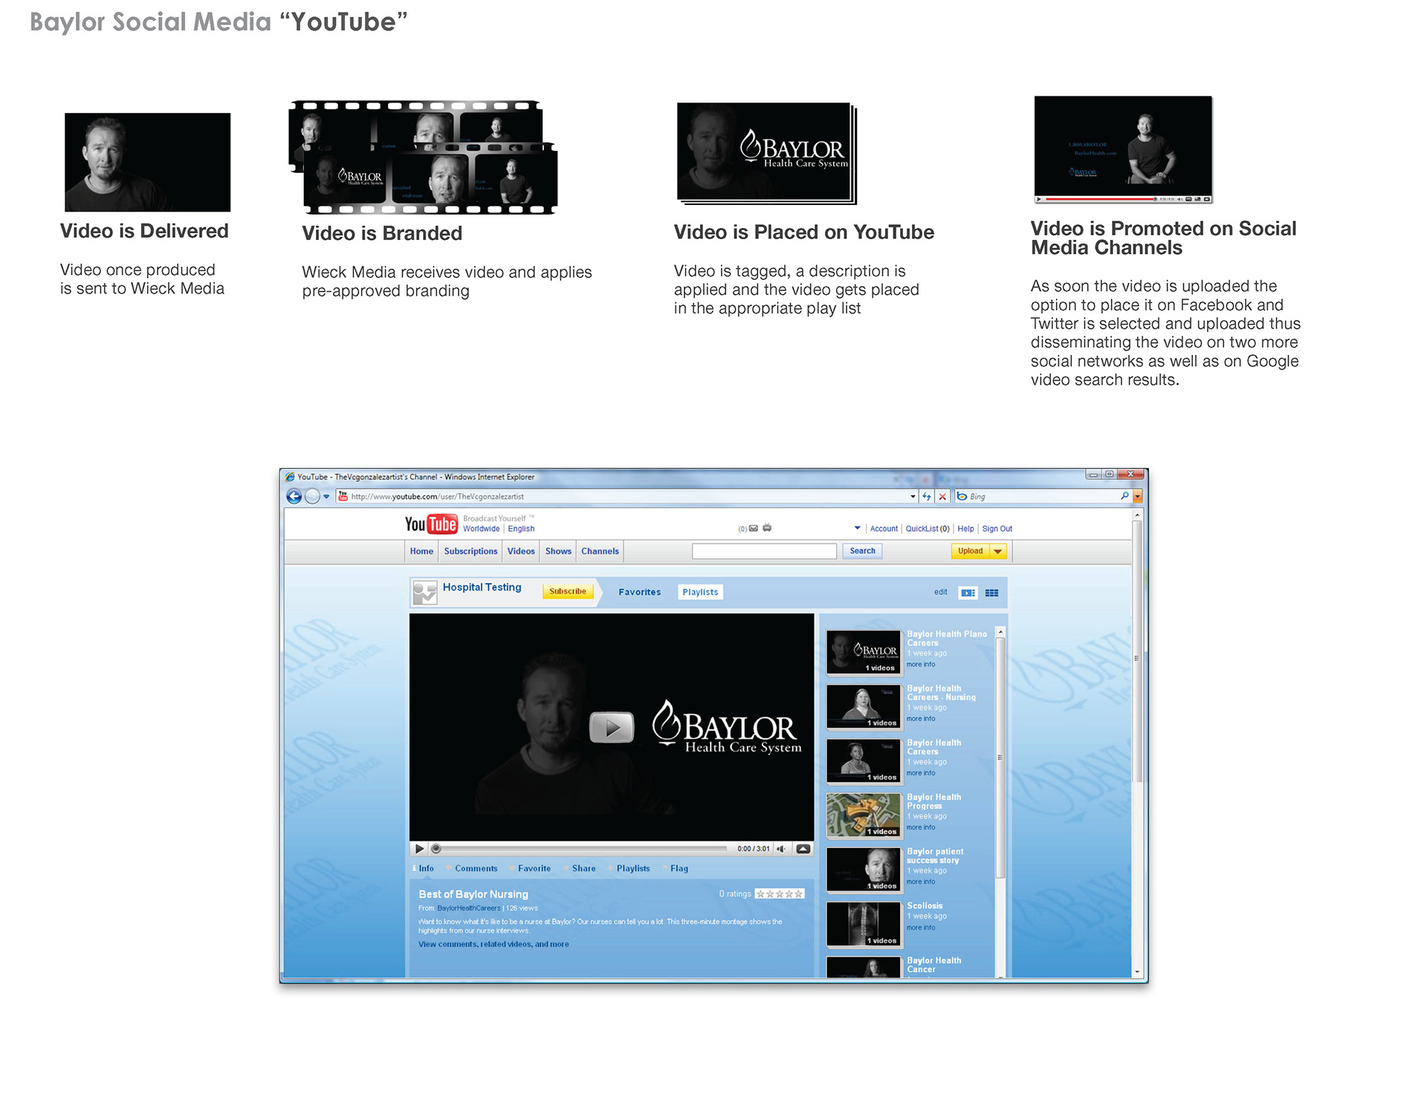Click the yellow Subscribe button
1427x1102 pixels.
tap(568, 592)
